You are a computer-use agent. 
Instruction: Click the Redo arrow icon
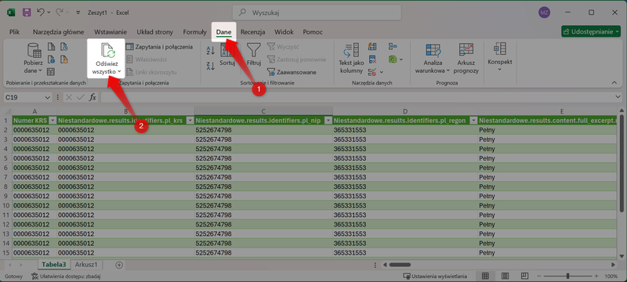(x=60, y=13)
